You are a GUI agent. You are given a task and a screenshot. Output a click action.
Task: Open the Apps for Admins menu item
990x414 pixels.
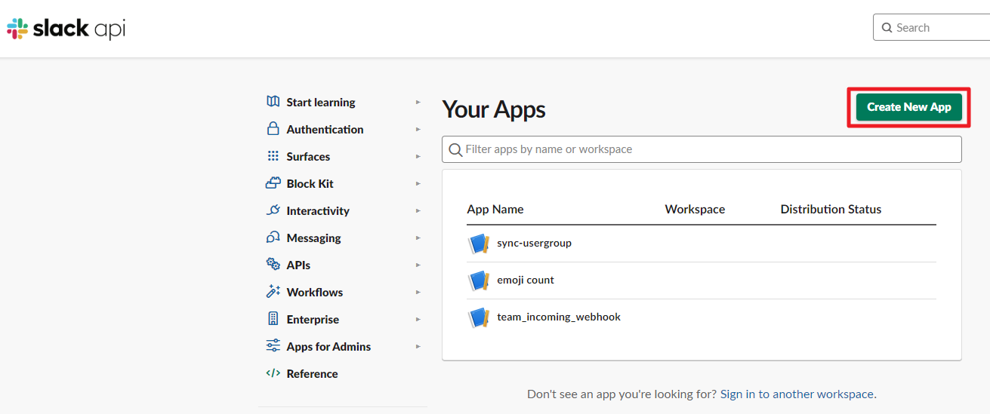[328, 346]
